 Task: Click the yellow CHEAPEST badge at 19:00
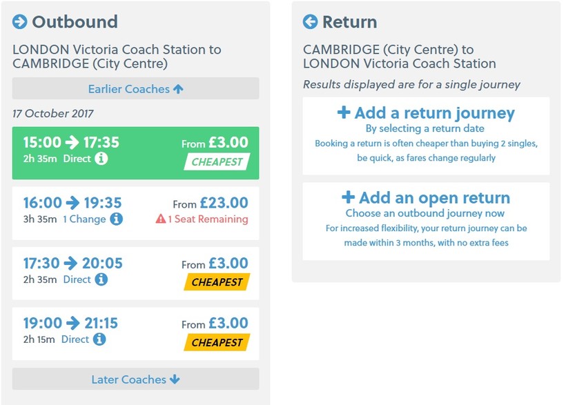[217, 342]
